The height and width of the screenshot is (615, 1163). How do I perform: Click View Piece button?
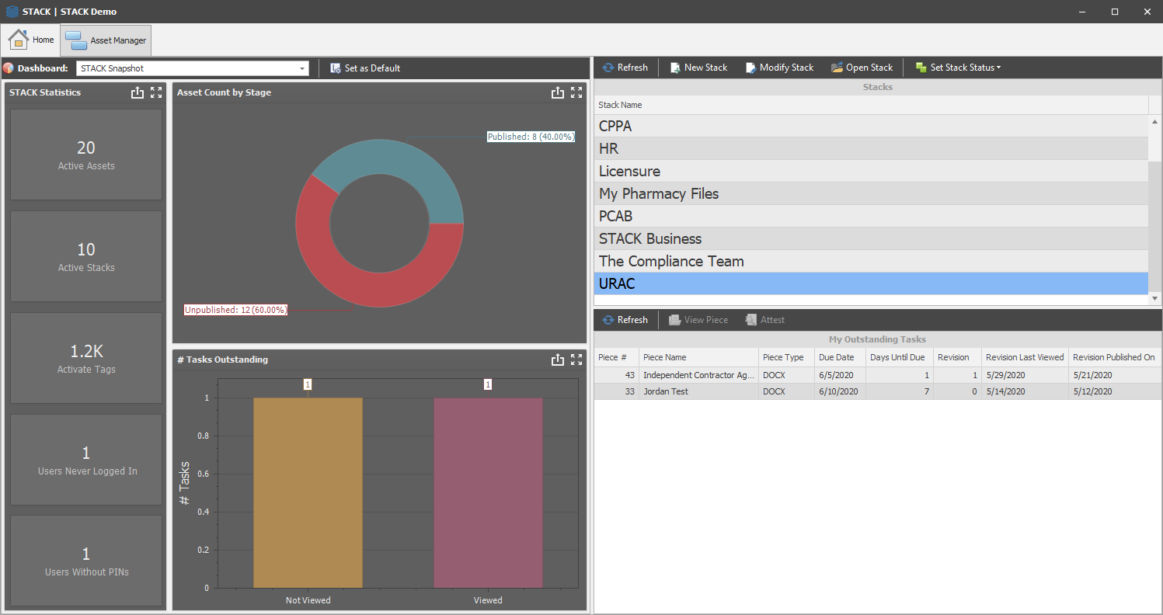[x=698, y=320]
